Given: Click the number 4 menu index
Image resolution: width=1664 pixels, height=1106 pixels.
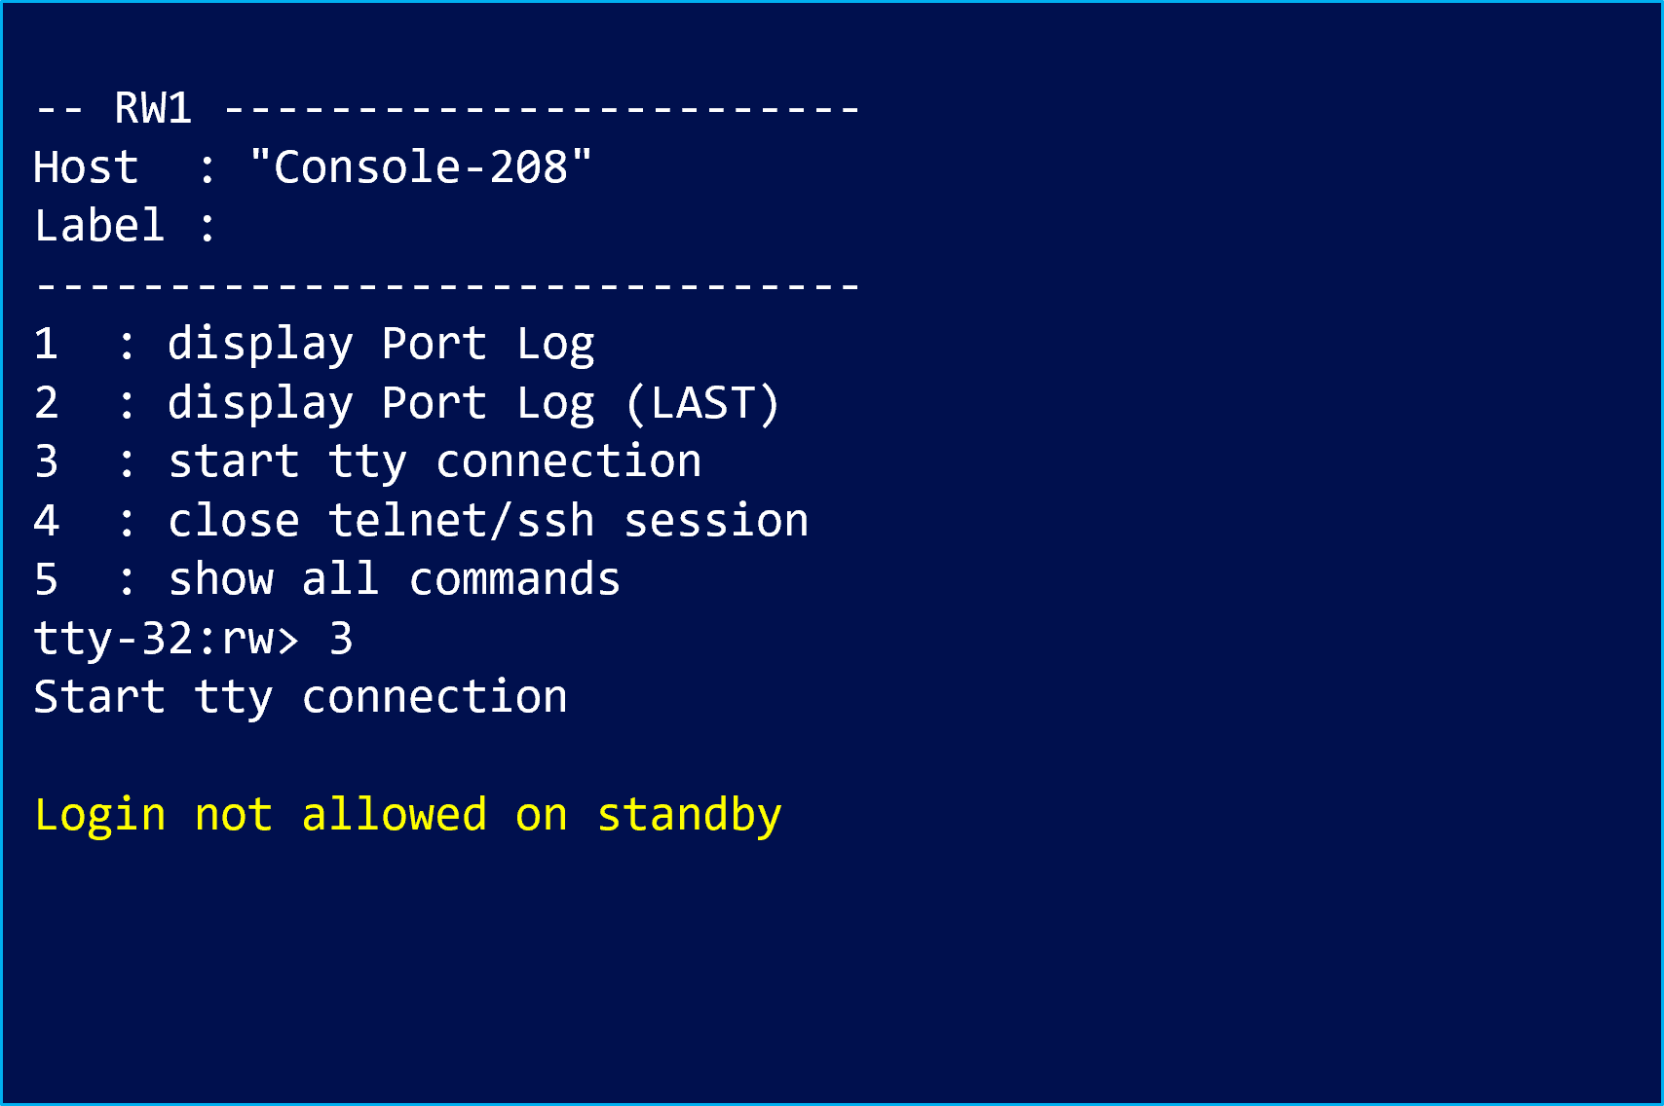Looking at the screenshot, I should click(x=46, y=521).
